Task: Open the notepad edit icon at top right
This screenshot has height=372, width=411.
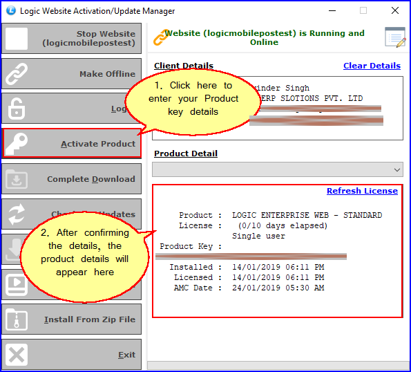Action: [395, 37]
